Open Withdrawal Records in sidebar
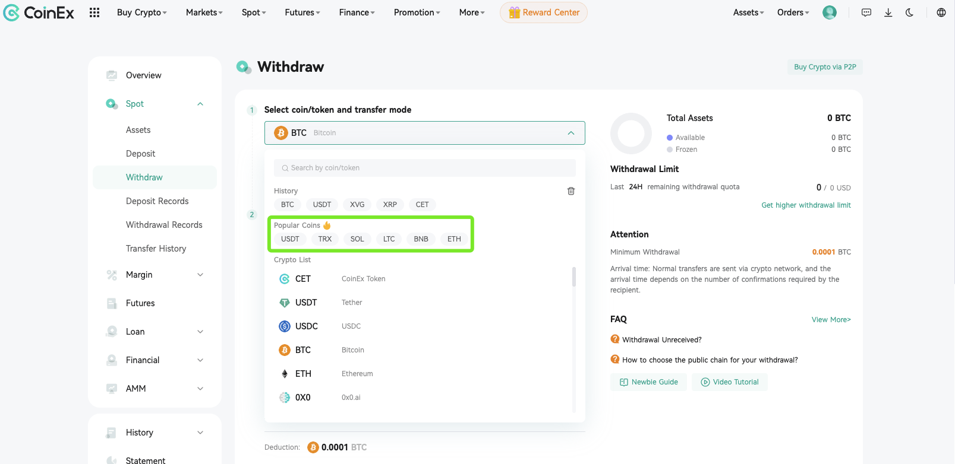This screenshot has height=464, width=955. (x=164, y=225)
